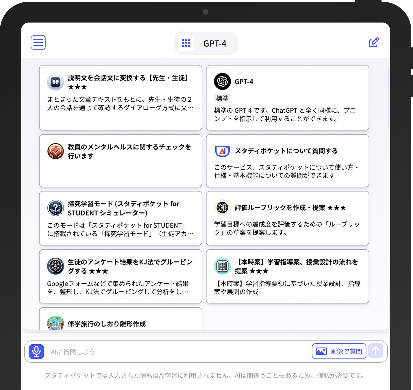This screenshot has width=413, height=390.
Task: Click the send arrow button
Action: pyautogui.click(x=375, y=351)
